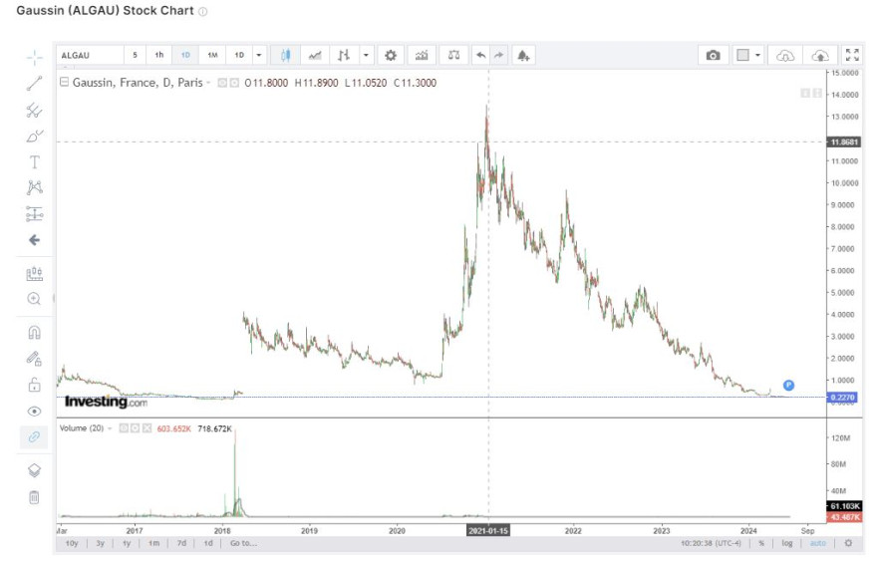Select the candlestick chart style
The height and width of the screenshot is (562, 877).
click(x=285, y=56)
